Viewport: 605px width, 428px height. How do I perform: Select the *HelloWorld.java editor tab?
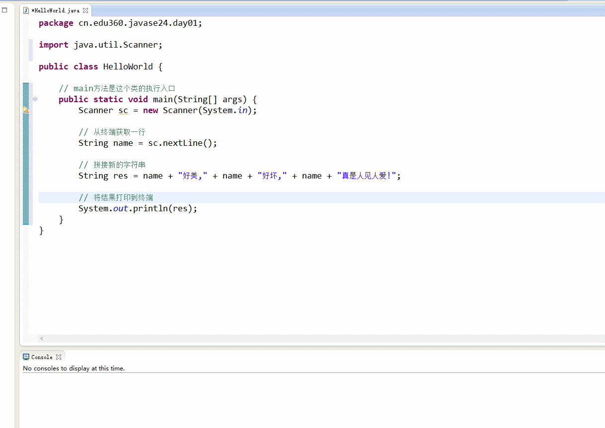click(x=56, y=10)
